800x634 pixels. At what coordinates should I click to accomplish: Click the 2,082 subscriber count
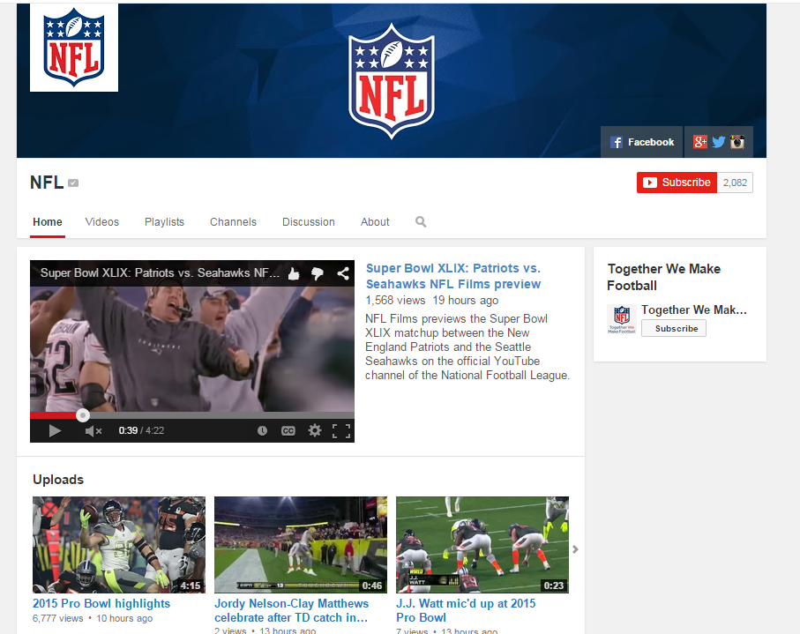pos(735,183)
